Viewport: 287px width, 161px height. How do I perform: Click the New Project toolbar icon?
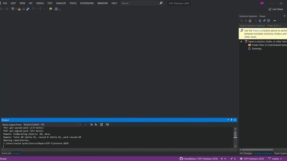point(13,9)
